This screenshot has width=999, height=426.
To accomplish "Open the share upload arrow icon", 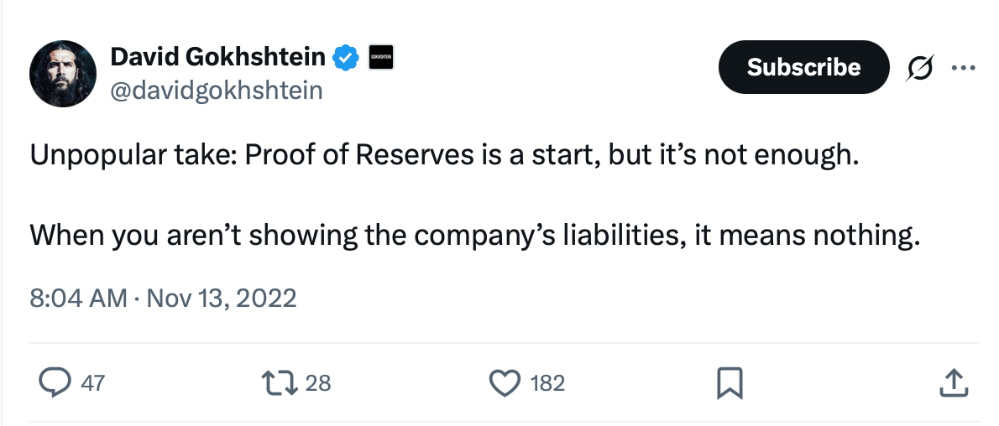I will coord(953,383).
